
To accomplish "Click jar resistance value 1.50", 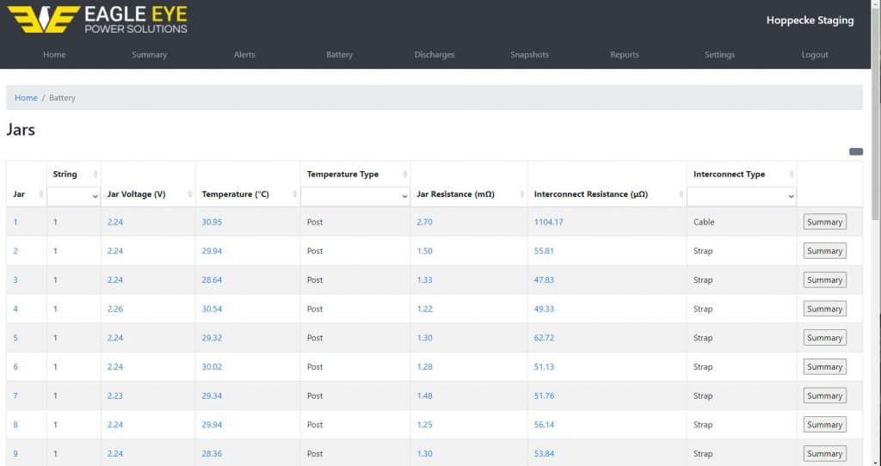I will click(425, 251).
